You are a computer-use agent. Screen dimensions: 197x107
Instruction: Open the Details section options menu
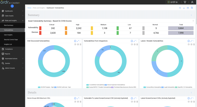(x=191, y=93)
